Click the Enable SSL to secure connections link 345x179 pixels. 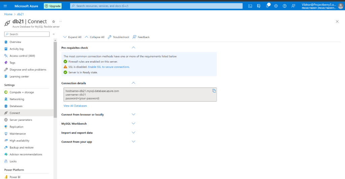click(109, 67)
